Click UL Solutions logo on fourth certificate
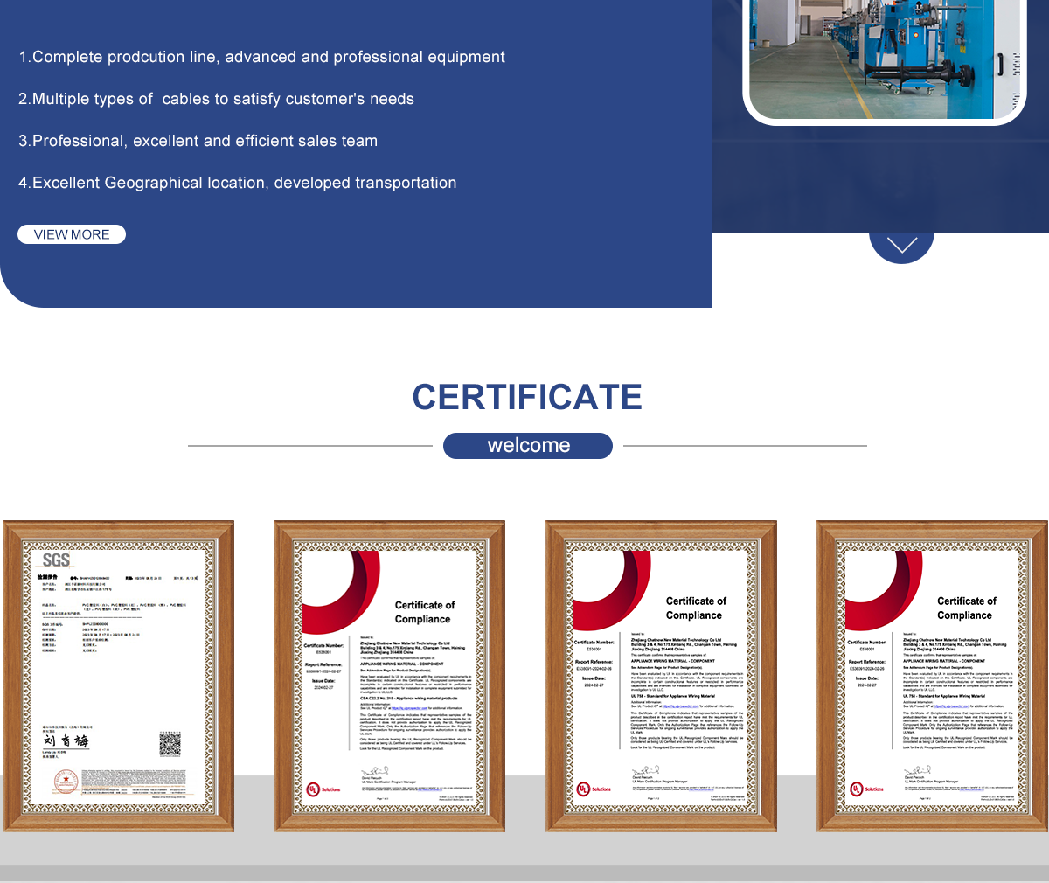 (866, 789)
